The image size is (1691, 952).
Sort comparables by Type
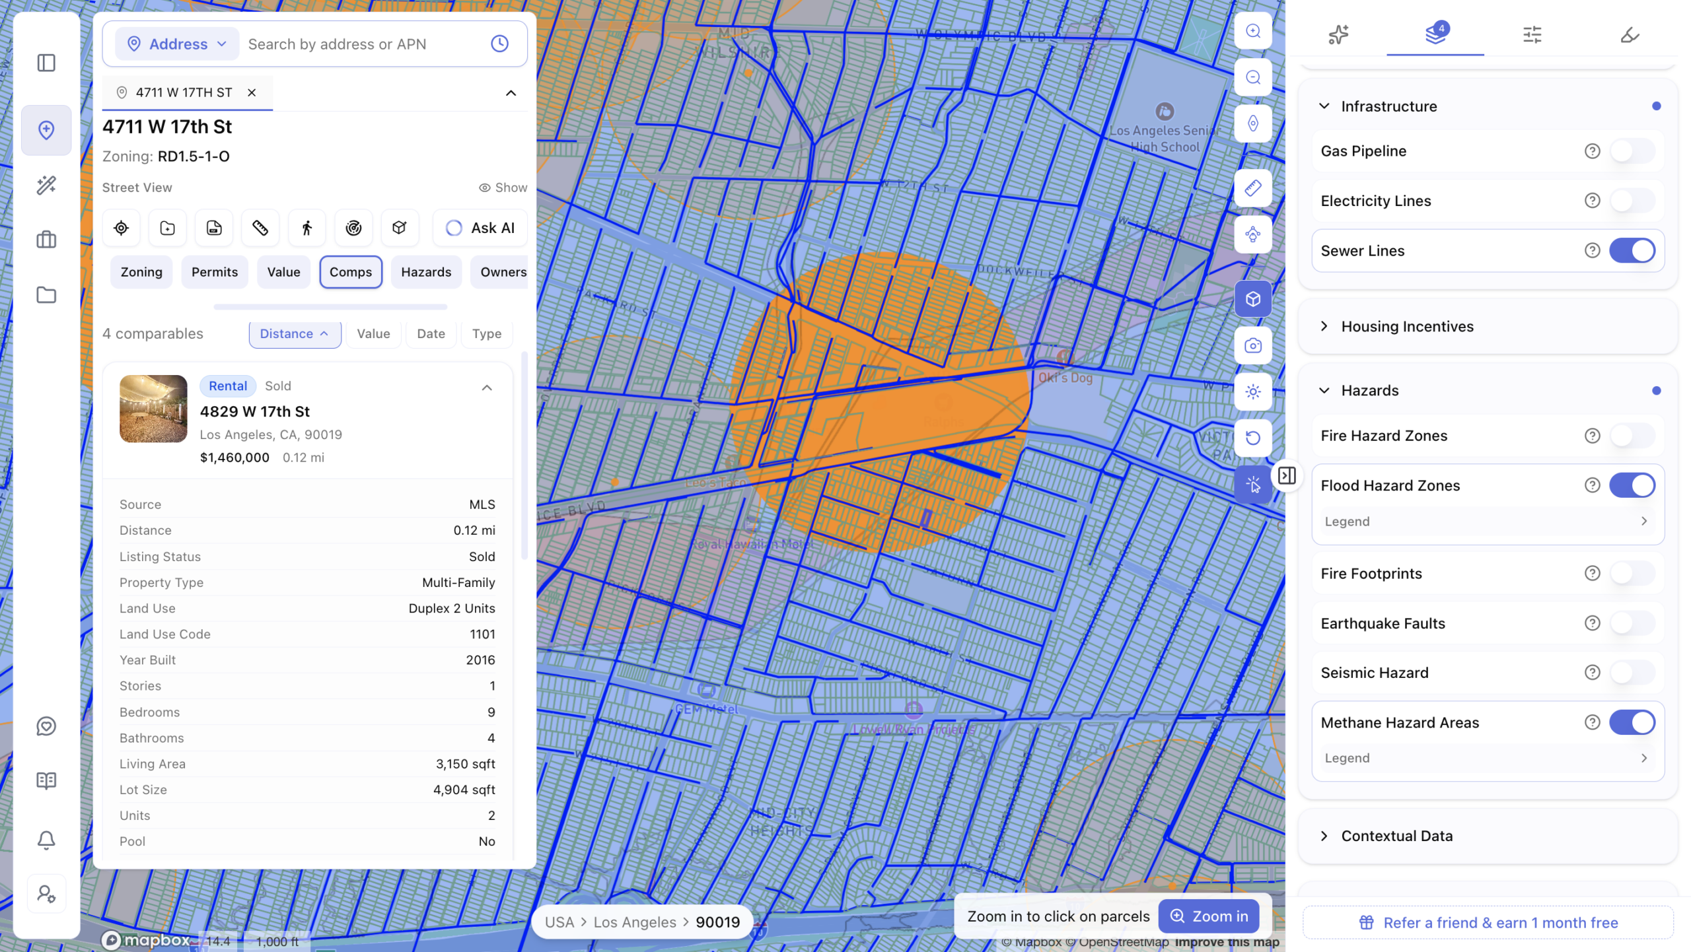(x=487, y=334)
